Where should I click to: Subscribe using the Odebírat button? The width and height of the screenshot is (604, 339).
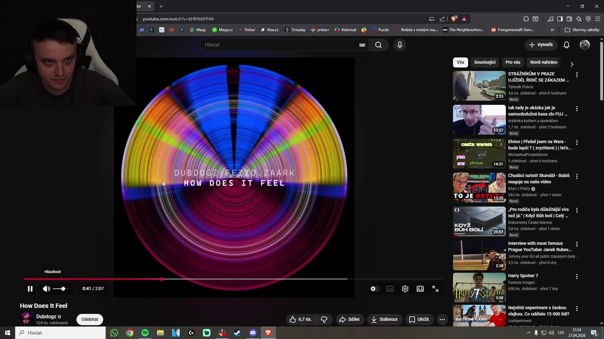coord(90,319)
